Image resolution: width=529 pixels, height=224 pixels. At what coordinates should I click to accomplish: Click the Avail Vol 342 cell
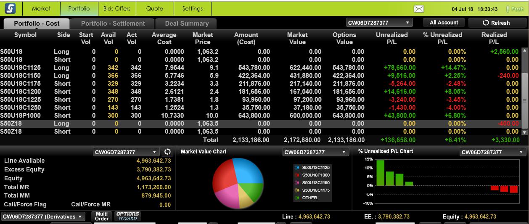tap(113, 68)
